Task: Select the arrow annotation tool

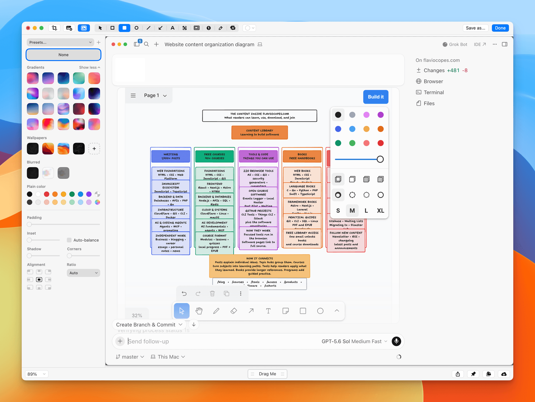Action: point(160,28)
